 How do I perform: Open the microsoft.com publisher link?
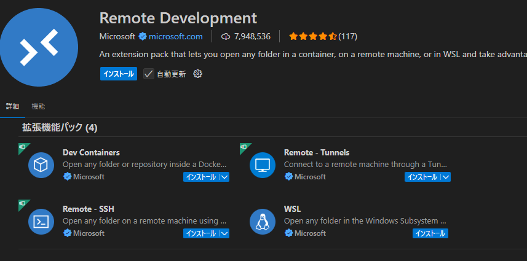[x=176, y=36]
